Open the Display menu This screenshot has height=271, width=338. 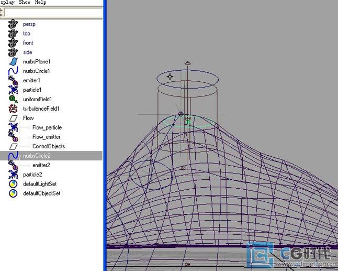pyautogui.click(x=7, y=3)
